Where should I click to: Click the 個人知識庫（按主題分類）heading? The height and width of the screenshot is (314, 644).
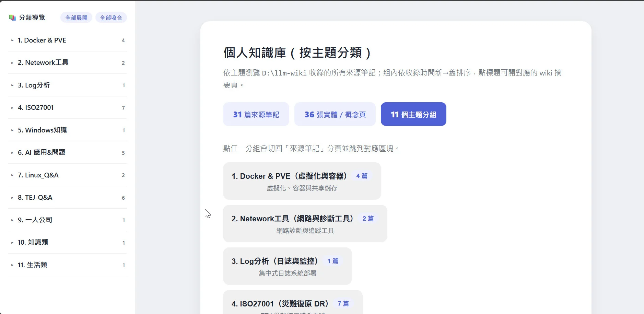point(297,53)
